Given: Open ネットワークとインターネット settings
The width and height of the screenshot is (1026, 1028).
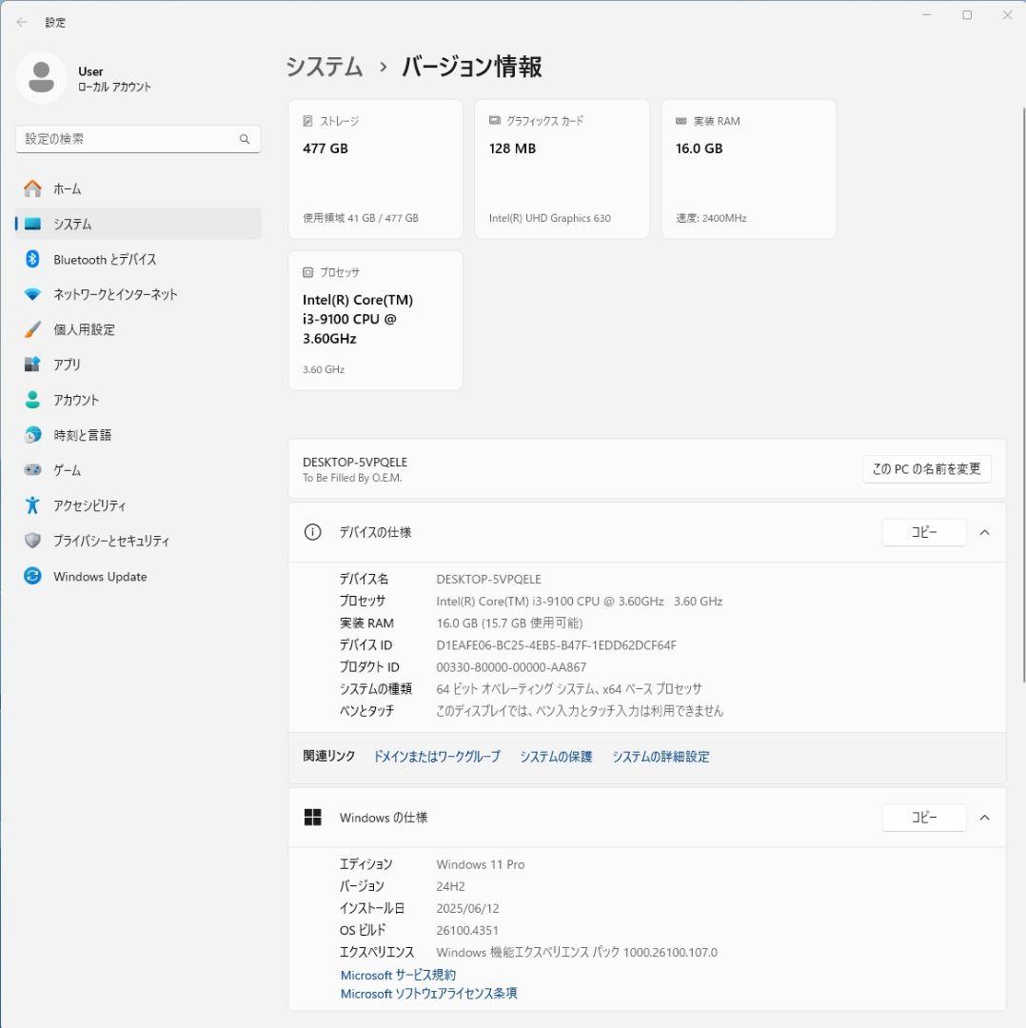Looking at the screenshot, I should 116,294.
